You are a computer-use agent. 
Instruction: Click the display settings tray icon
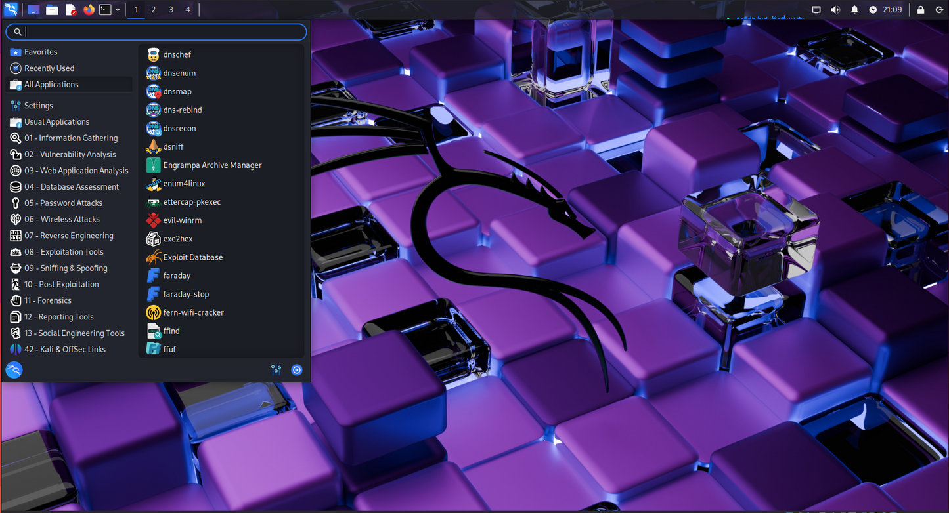816,10
